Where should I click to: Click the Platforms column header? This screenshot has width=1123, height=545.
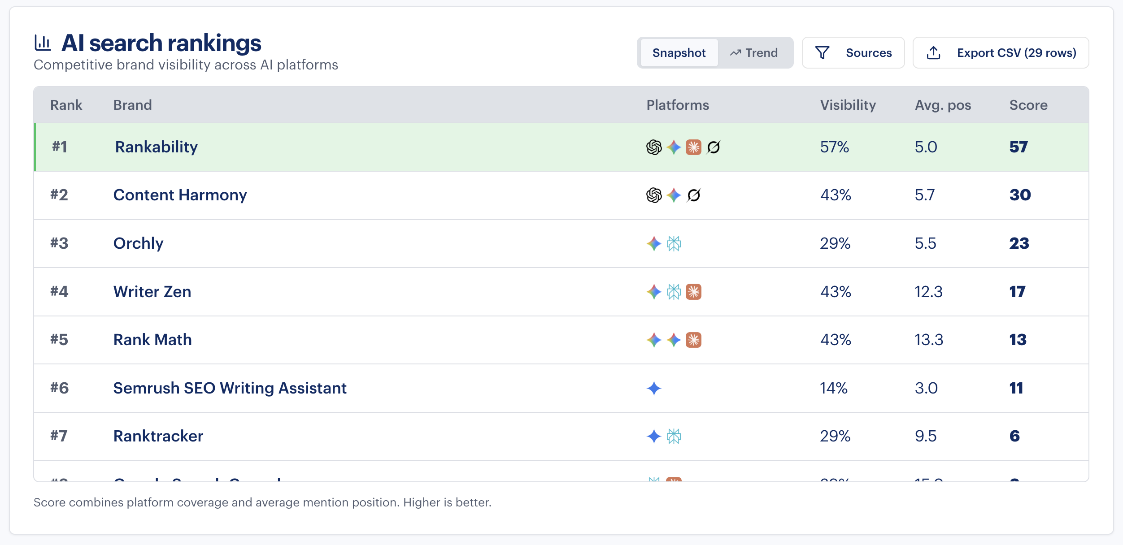(x=678, y=105)
